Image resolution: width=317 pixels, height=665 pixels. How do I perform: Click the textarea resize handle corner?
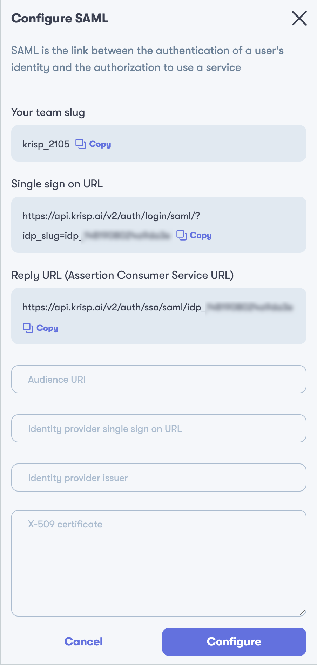click(302, 612)
